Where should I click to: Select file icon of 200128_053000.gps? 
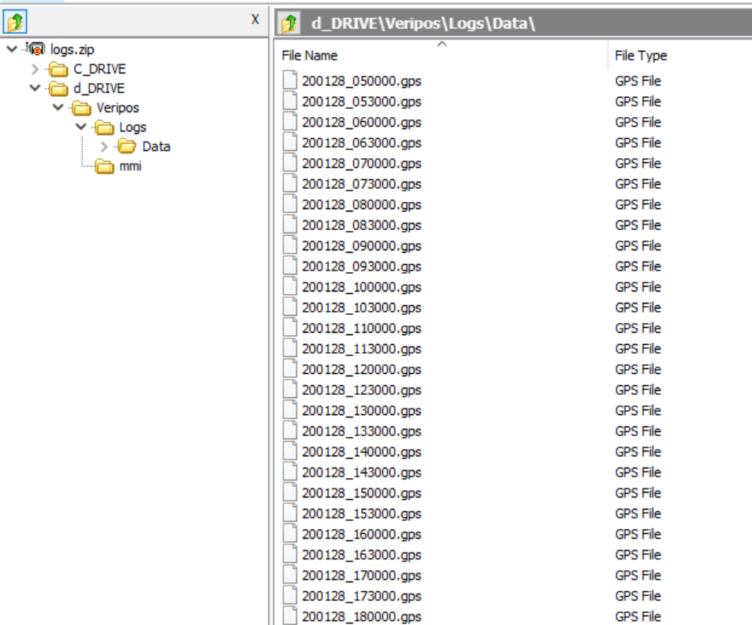[x=290, y=101]
